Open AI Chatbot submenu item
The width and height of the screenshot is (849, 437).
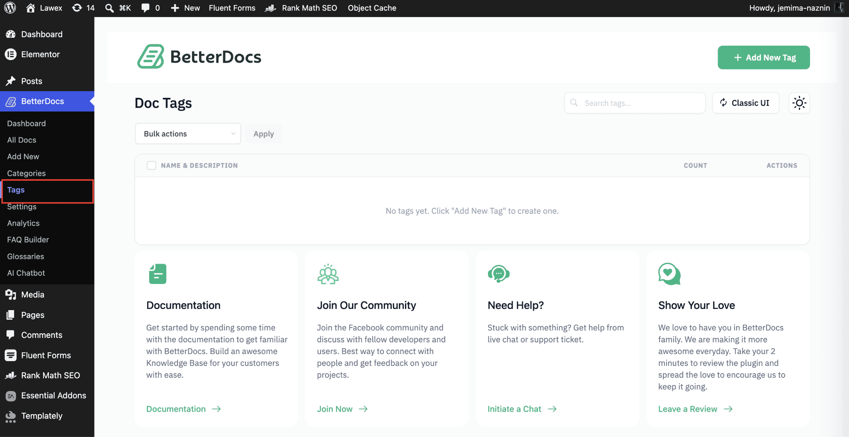(26, 273)
